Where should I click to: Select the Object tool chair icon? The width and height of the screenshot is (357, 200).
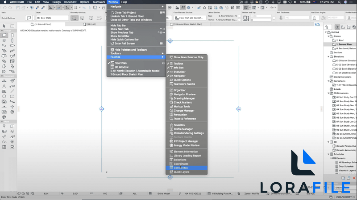(12, 66)
